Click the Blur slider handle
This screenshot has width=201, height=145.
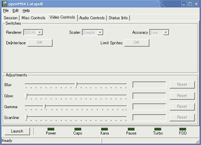pyautogui.click(x=76, y=84)
